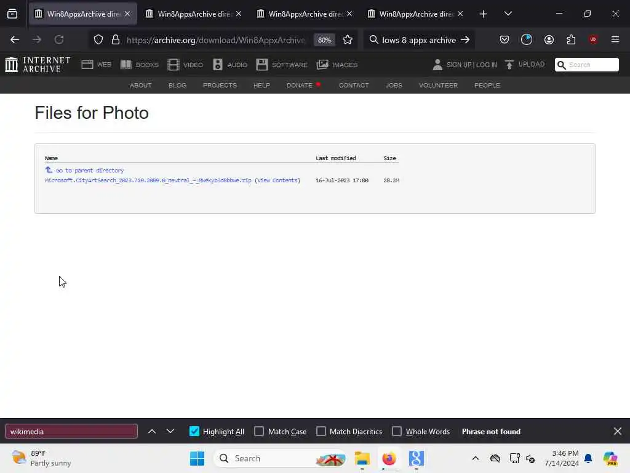Image resolution: width=630 pixels, height=473 pixels.
Task: Click the taskbar Search box
Action: pyautogui.click(x=280, y=458)
